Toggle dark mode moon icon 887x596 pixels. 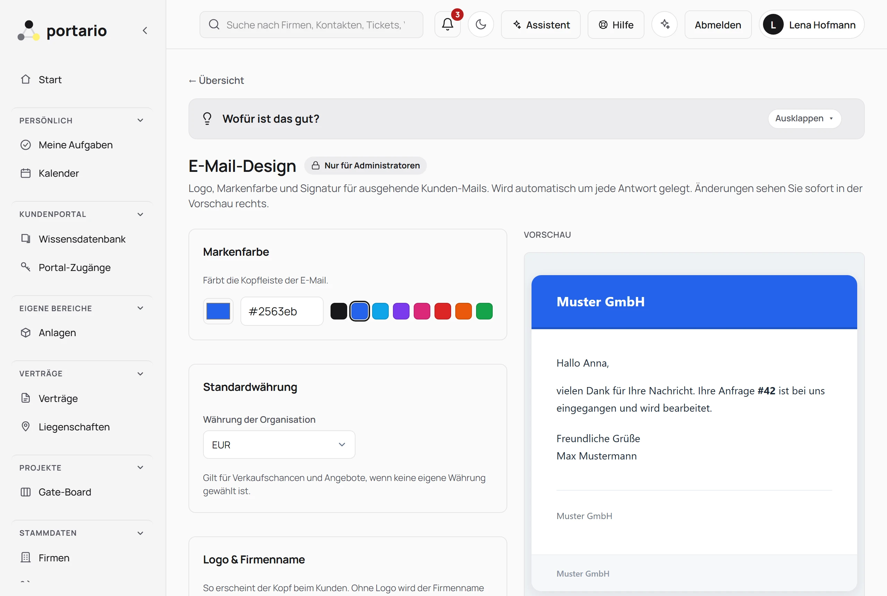click(x=481, y=25)
